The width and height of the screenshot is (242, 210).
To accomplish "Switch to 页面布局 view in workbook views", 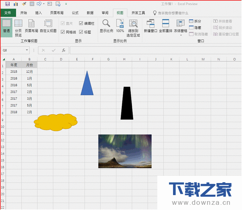I will [31, 26].
